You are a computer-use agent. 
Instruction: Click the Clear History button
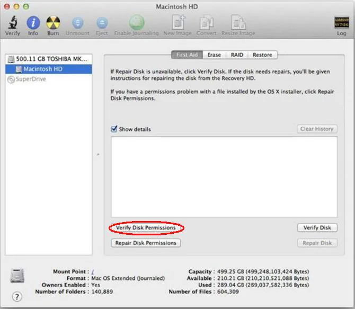click(x=317, y=129)
